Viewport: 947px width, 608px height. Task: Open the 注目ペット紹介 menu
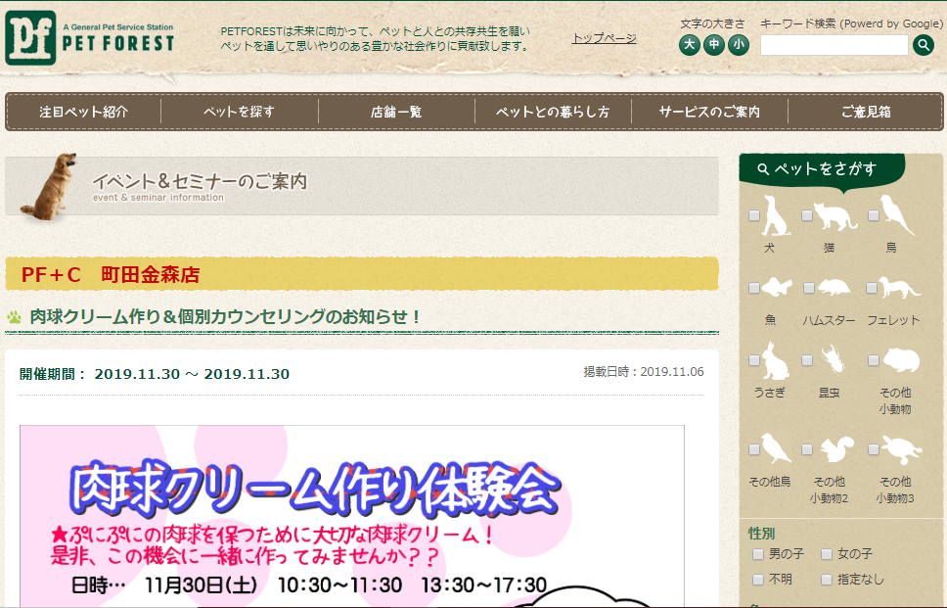click(x=84, y=112)
